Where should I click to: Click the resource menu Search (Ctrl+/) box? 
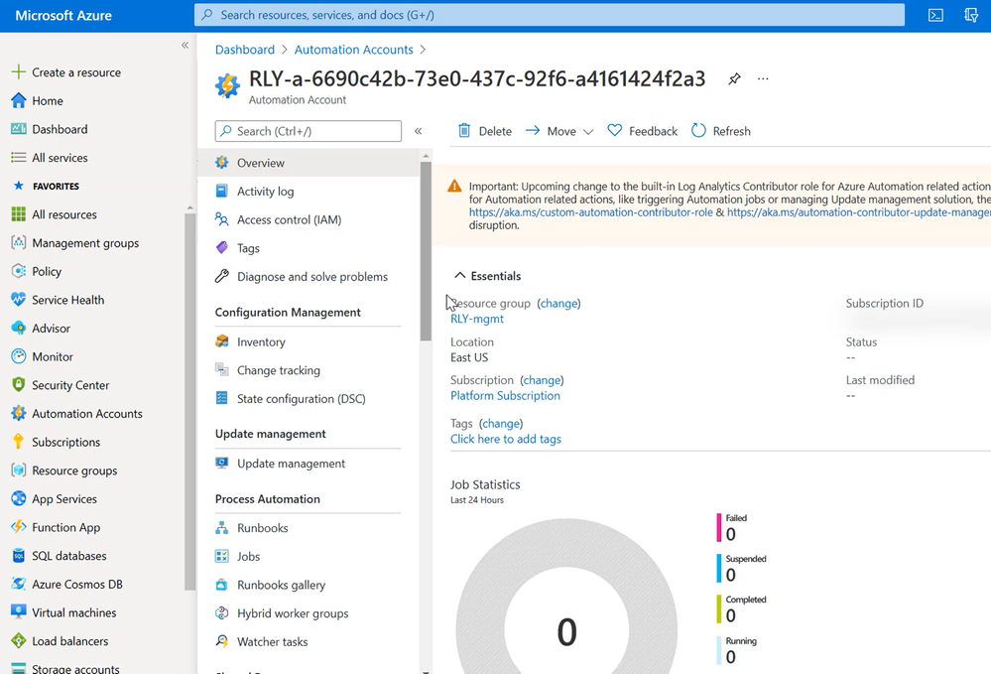[308, 131]
